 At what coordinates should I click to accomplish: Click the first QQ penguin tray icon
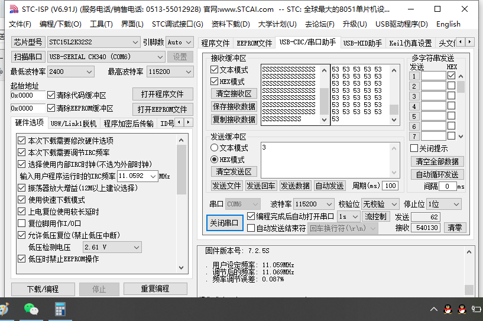coord(448,309)
